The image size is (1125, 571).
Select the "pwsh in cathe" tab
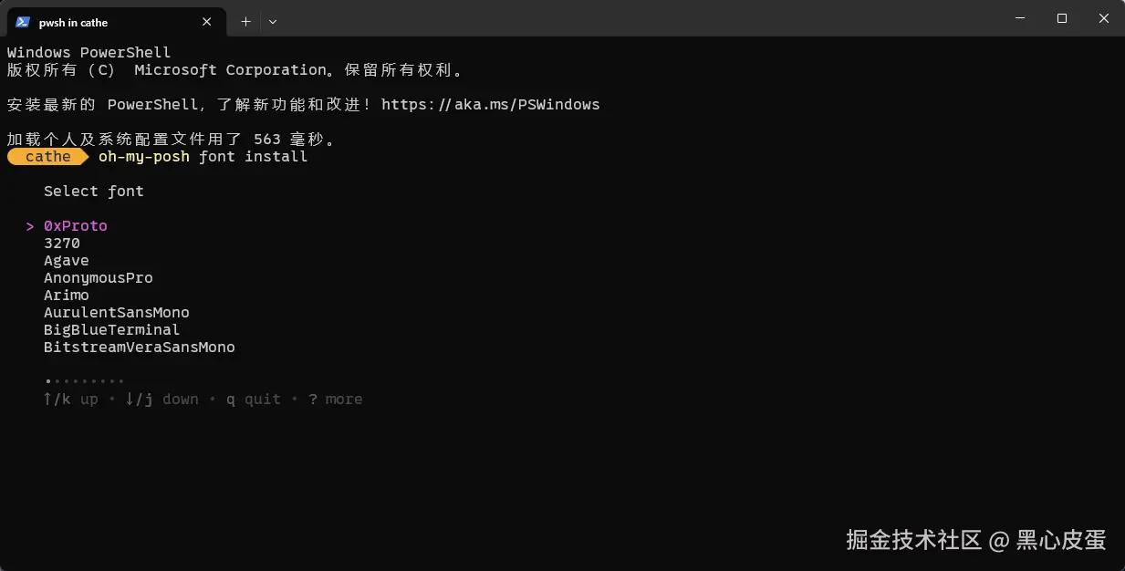point(100,22)
